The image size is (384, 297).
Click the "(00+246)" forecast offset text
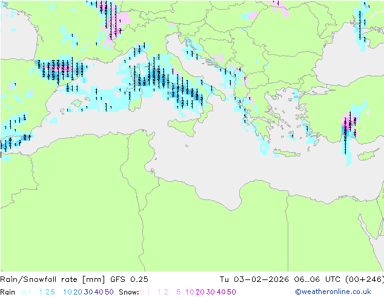[x=365, y=279]
